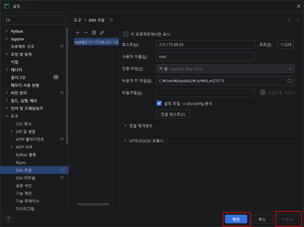Rename SSH configuration with pencil icon
The image size is (304, 227).
(x=102, y=32)
